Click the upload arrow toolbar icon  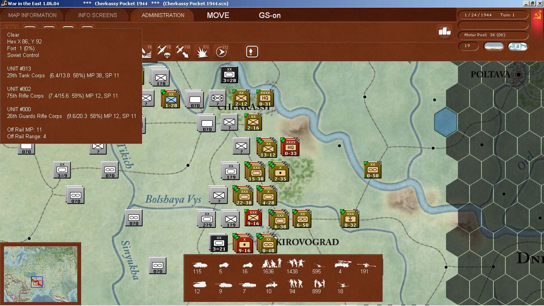[252, 51]
